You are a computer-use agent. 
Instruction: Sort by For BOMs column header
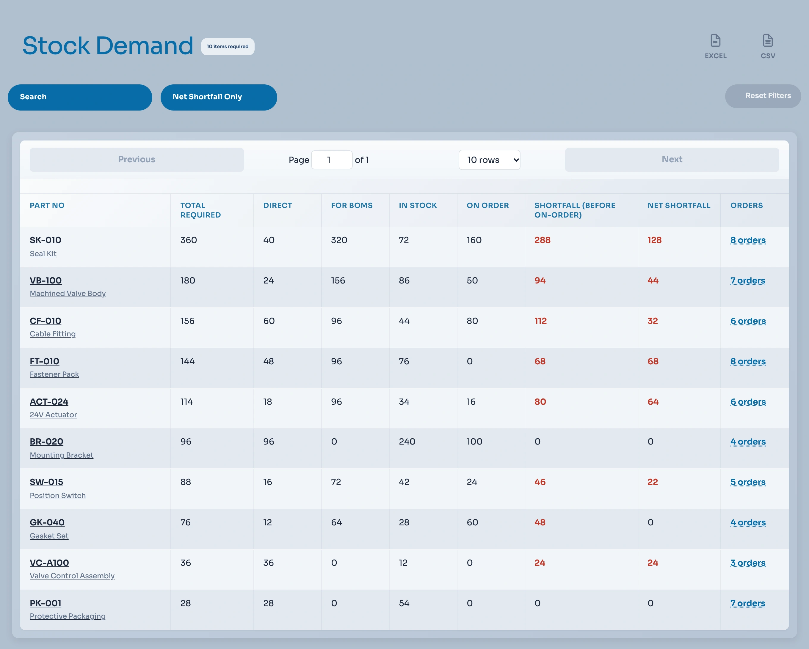click(352, 205)
